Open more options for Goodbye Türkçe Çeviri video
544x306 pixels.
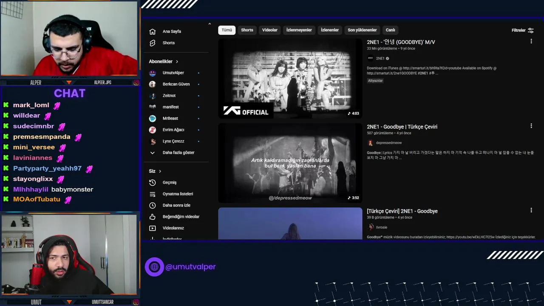531,126
